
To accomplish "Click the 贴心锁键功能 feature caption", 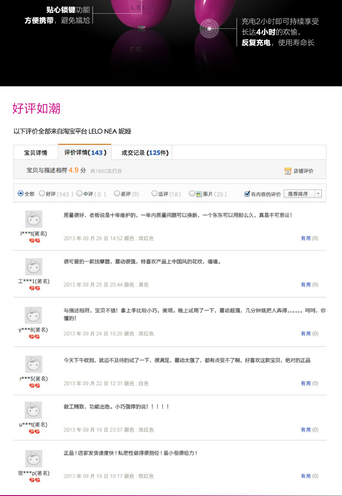I will (x=68, y=10).
